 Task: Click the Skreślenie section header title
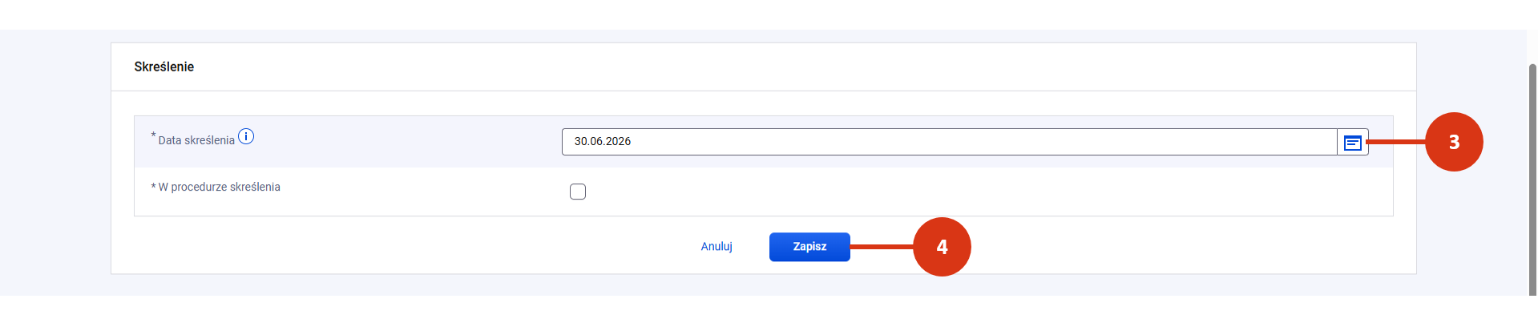[x=164, y=67]
